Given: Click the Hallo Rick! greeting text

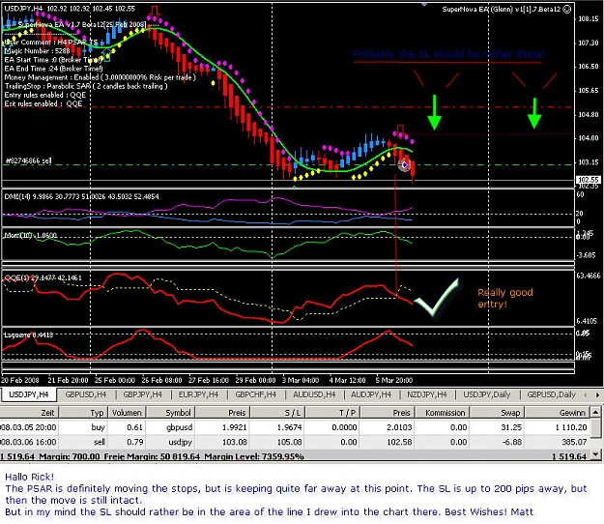Looking at the screenshot, I should click(29, 477).
